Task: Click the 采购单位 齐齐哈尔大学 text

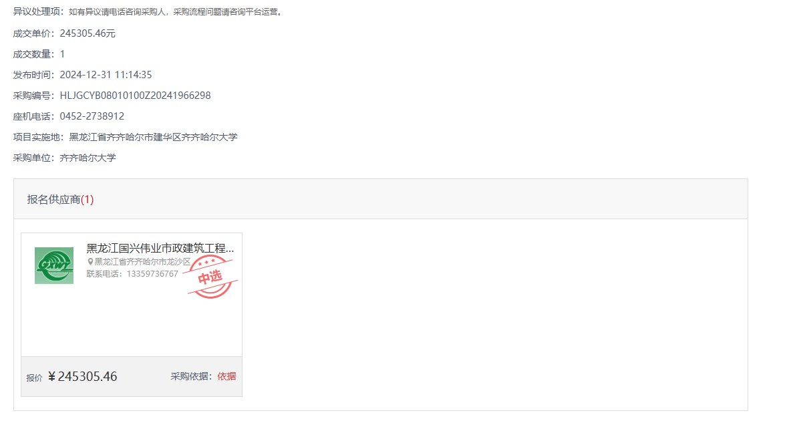Action: 65,158
